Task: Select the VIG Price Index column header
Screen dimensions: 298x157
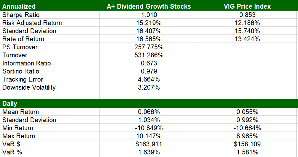Action: pos(247,6)
